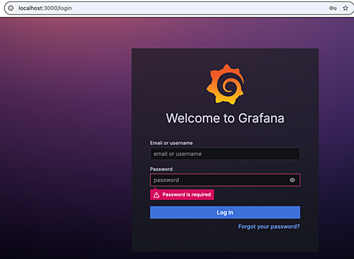The image size is (354, 259).
Task: Open the saved passwords key icon
Action: click(x=333, y=8)
